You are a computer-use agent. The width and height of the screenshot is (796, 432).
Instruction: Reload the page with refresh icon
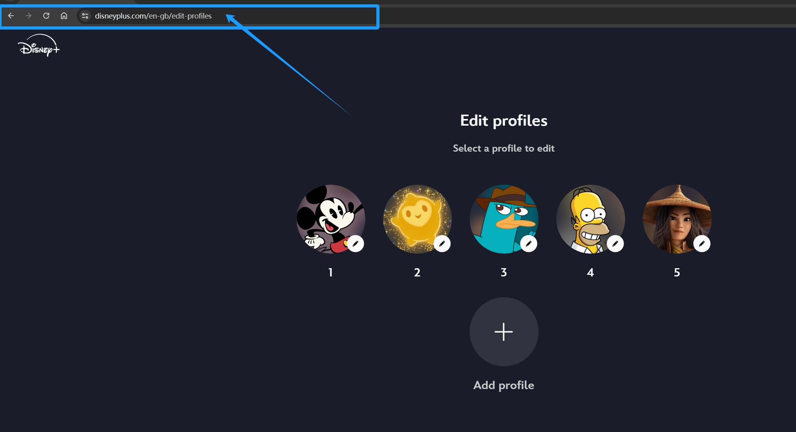46,16
